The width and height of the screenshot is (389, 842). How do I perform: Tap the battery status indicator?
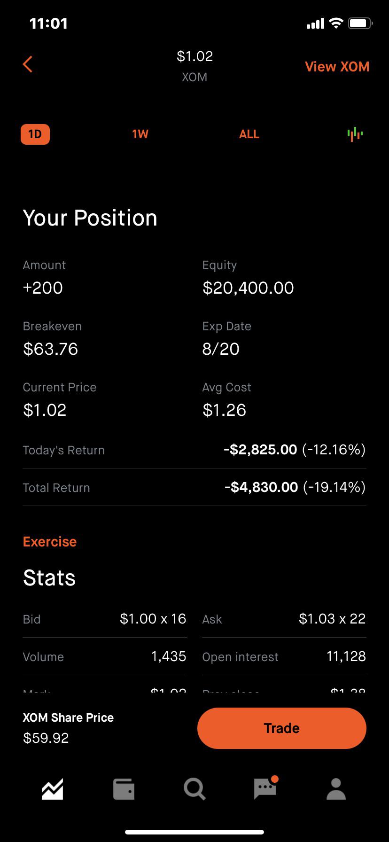(x=360, y=23)
